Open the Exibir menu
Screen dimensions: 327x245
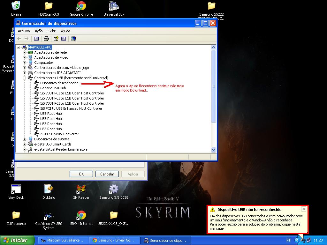[x=52, y=31]
